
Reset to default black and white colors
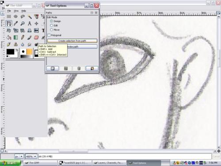(8, 56)
